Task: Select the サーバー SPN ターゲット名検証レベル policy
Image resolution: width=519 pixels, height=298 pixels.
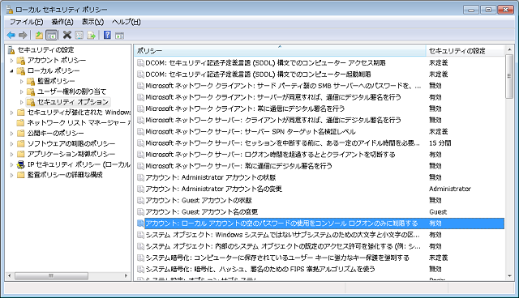Action: [x=251, y=131]
